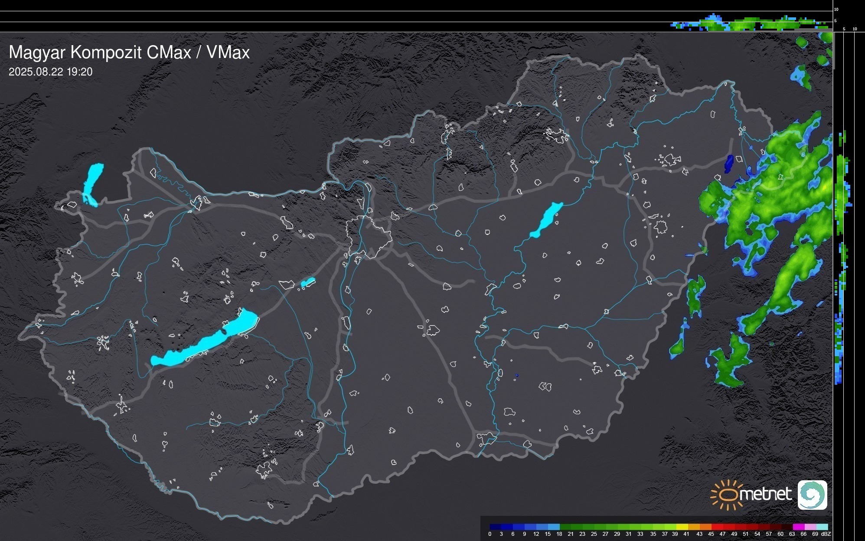Click the light cyan 69 dBZ swatch

coord(822,527)
